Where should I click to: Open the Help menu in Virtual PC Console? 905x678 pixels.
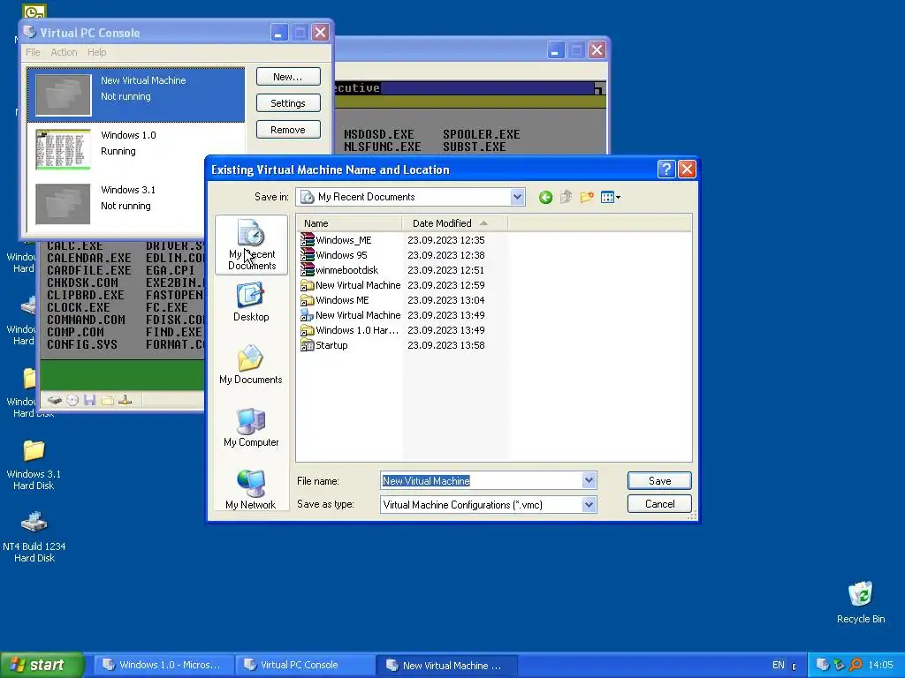click(97, 52)
